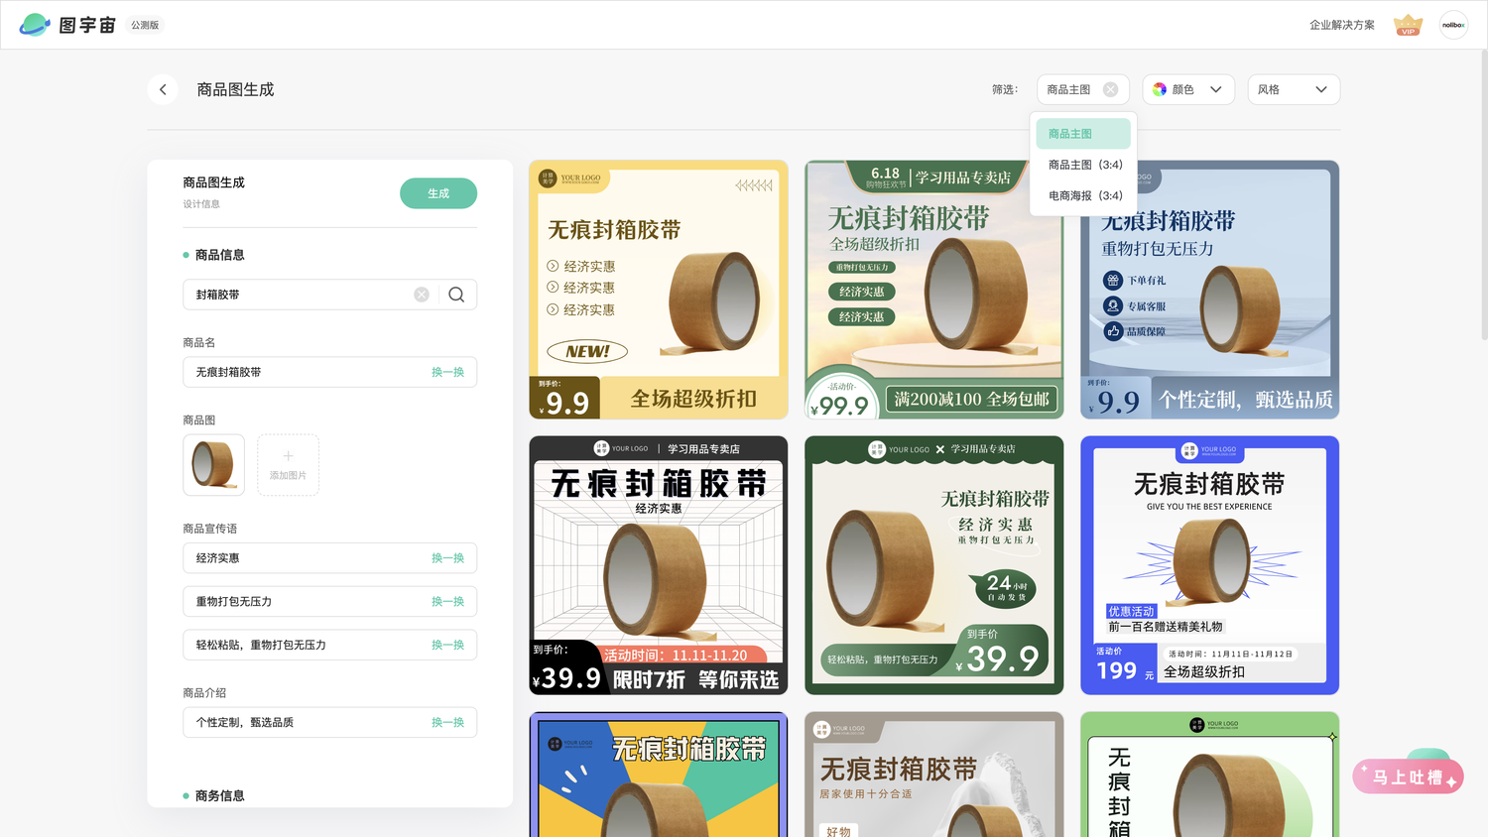Open the 商品主图 filter dropdown
This screenshot has height=837, width=1488.
point(1082,89)
